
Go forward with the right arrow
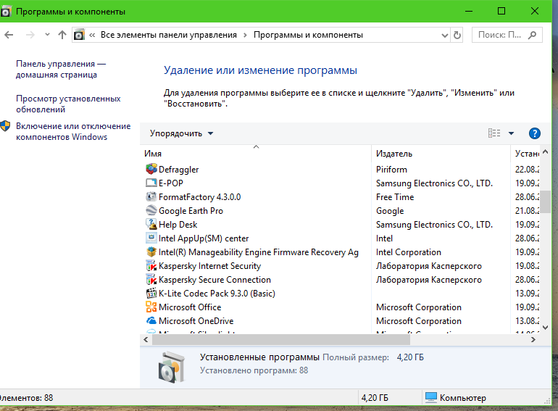(x=30, y=35)
